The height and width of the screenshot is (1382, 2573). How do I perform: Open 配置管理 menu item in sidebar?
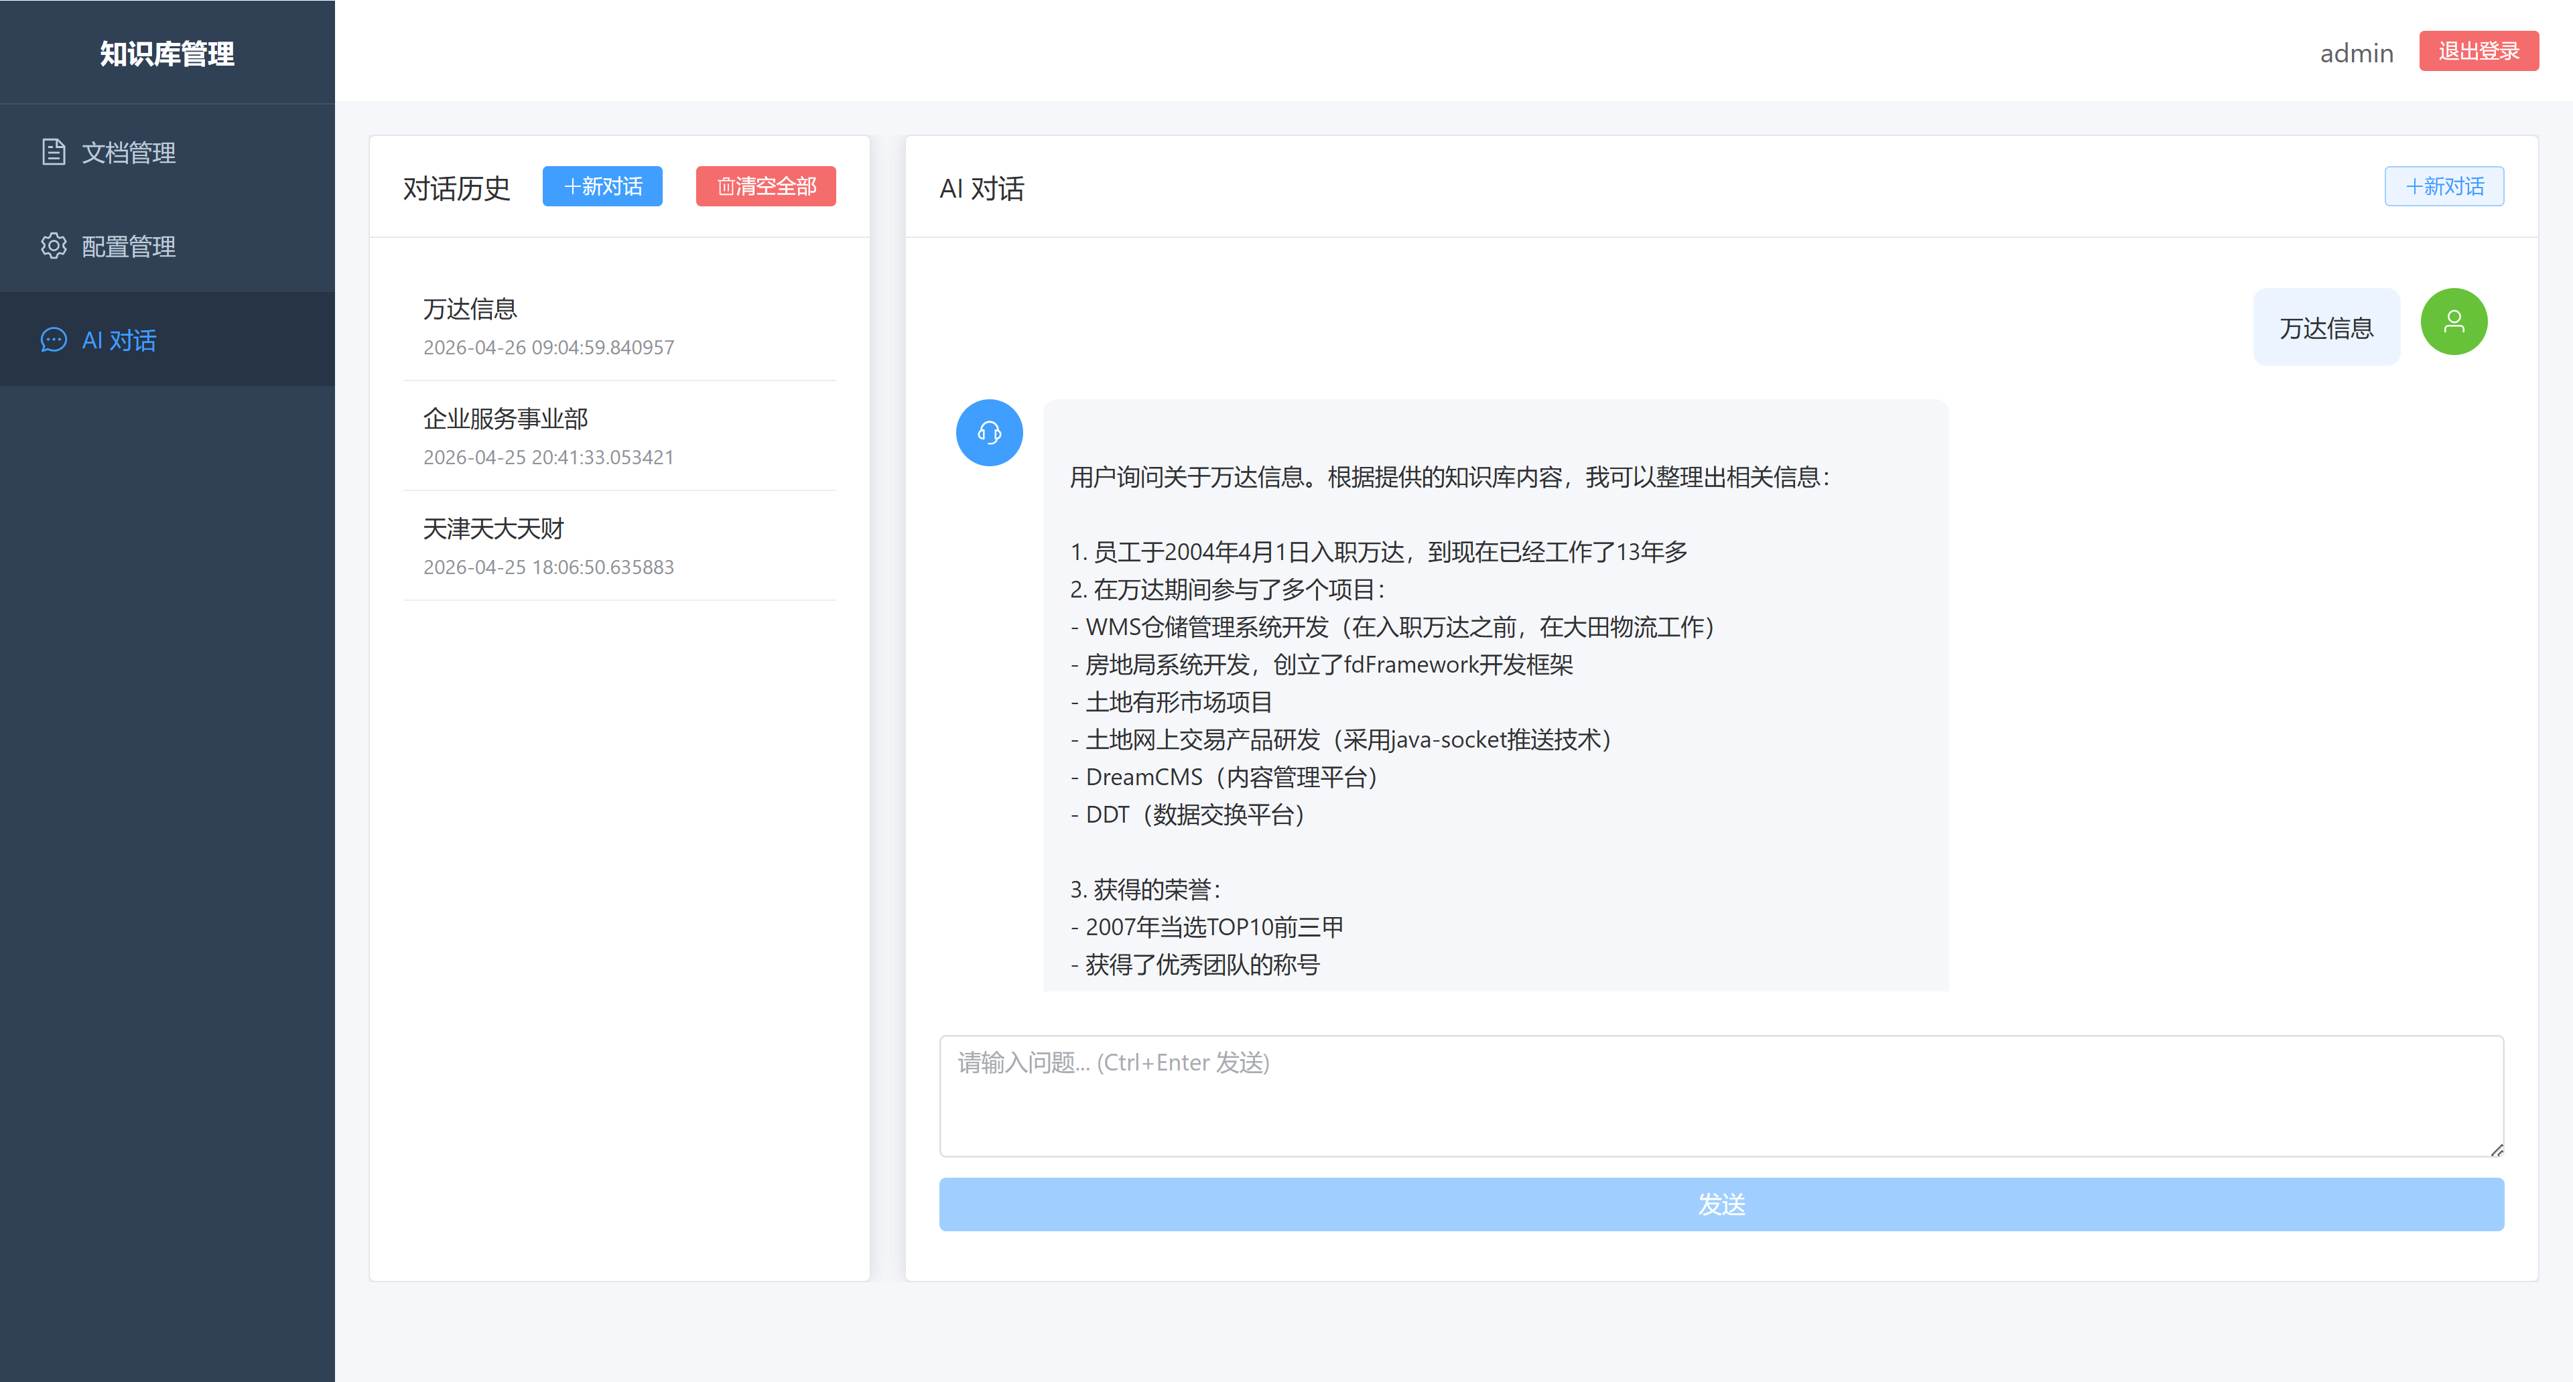click(168, 246)
